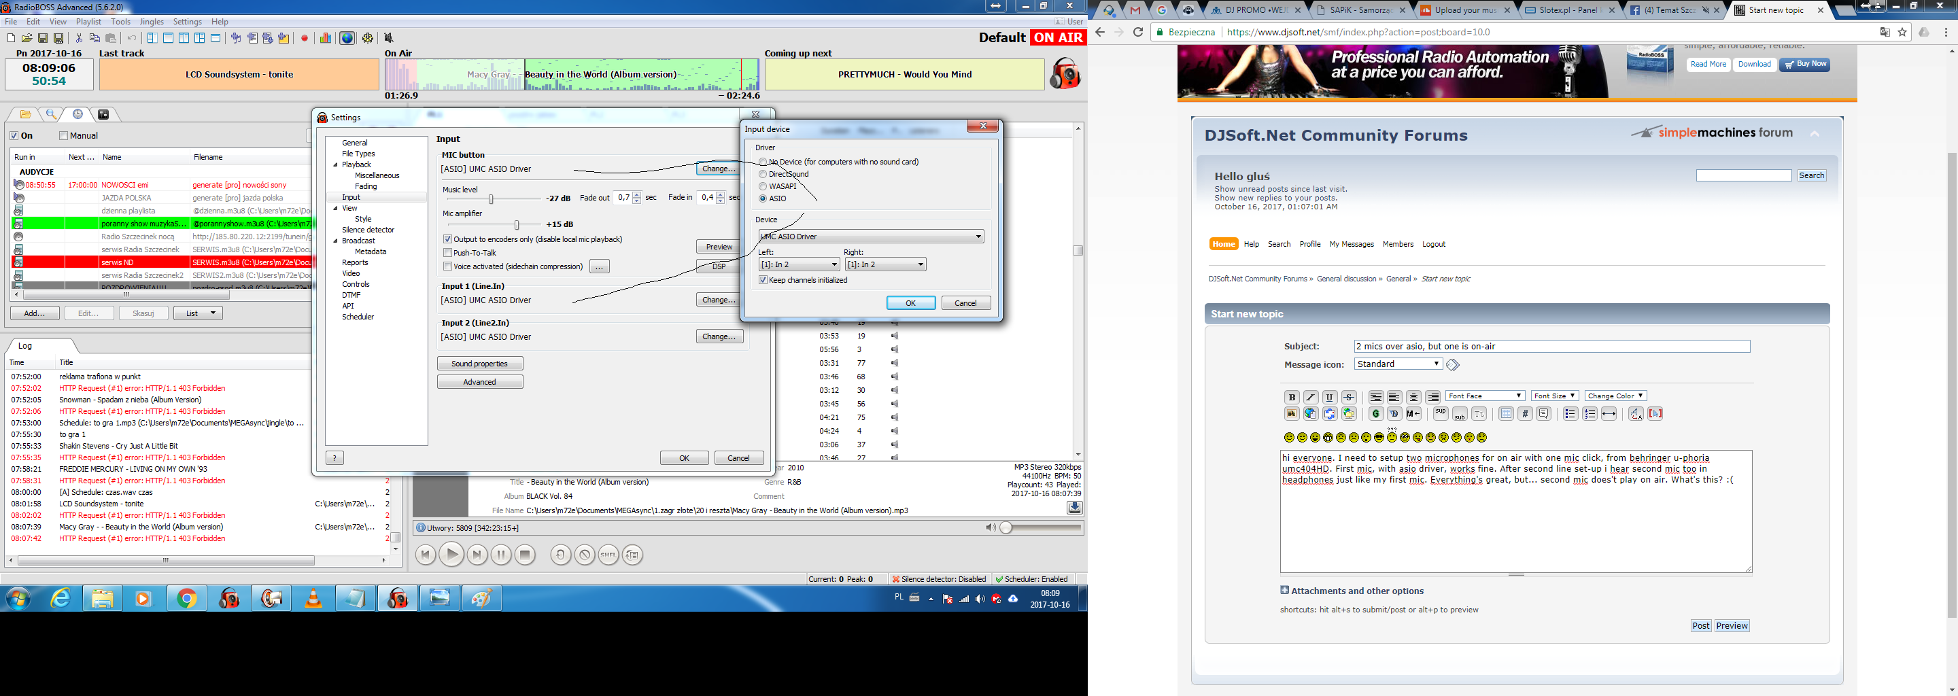Enable the Push-To-Talk checkbox
The height and width of the screenshot is (696, 1958).
pos(448,253)
